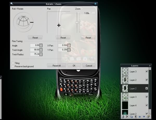Click the Layers panel scrollbar thumb
Screen dimensions: 156x120
coord(150,89)
